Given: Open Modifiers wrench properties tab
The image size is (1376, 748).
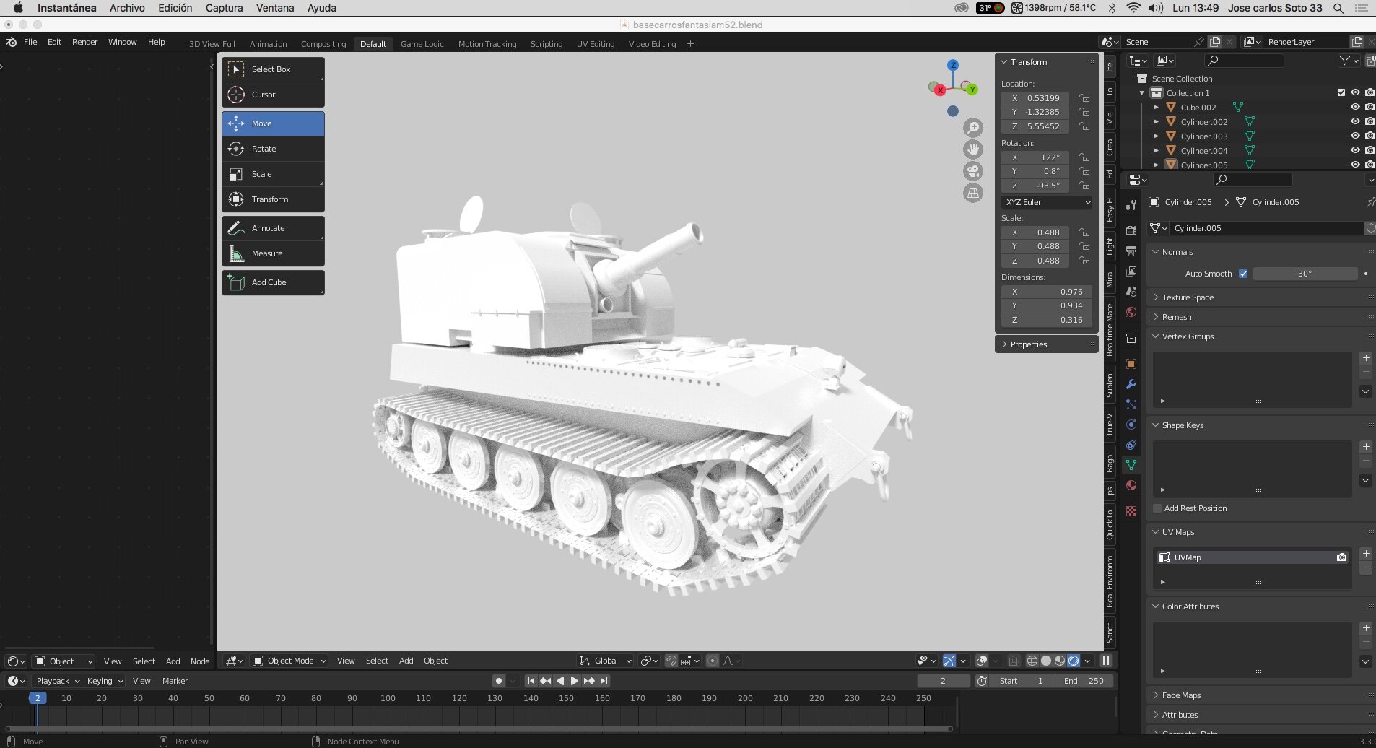Looking at the screenshot, I should 1131,384.
